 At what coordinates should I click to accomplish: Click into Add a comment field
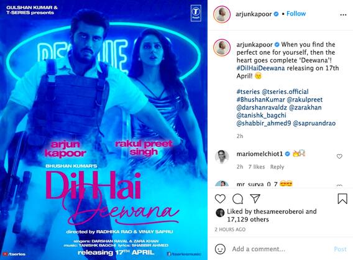click(259, 249)
